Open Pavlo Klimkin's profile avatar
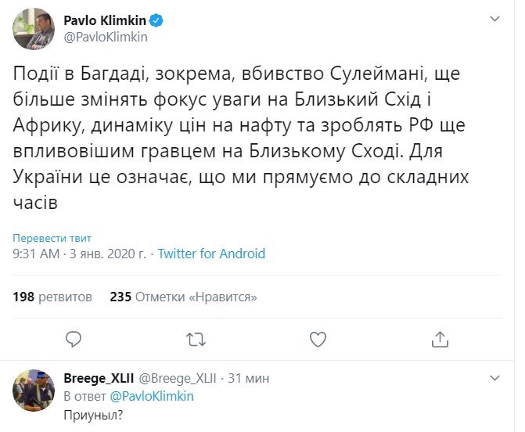Screen dimensions: 525x432 33,30
